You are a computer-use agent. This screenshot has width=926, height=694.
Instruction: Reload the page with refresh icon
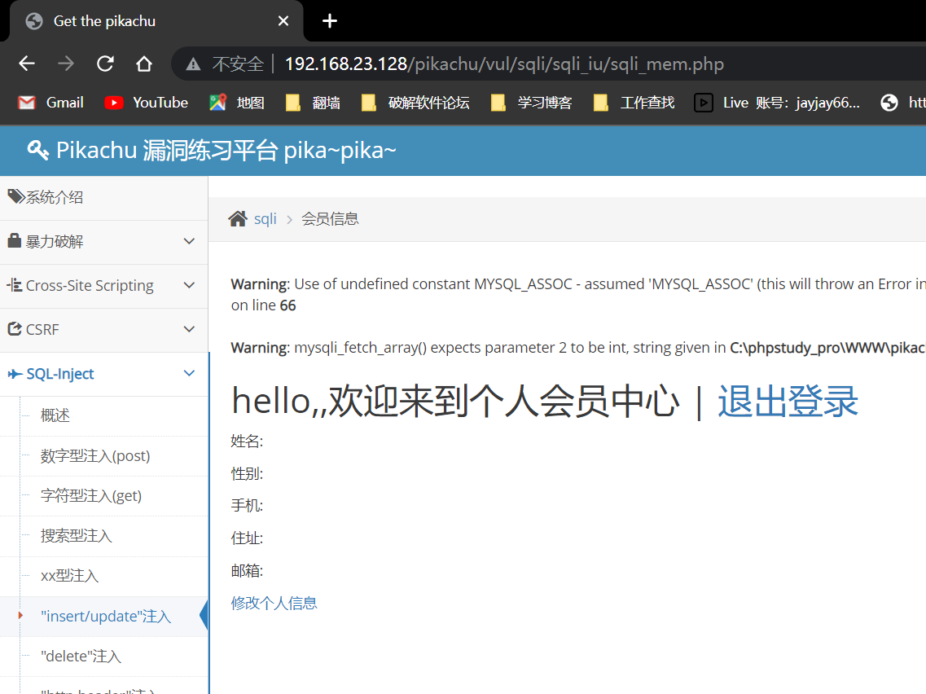tap(105, 64)
